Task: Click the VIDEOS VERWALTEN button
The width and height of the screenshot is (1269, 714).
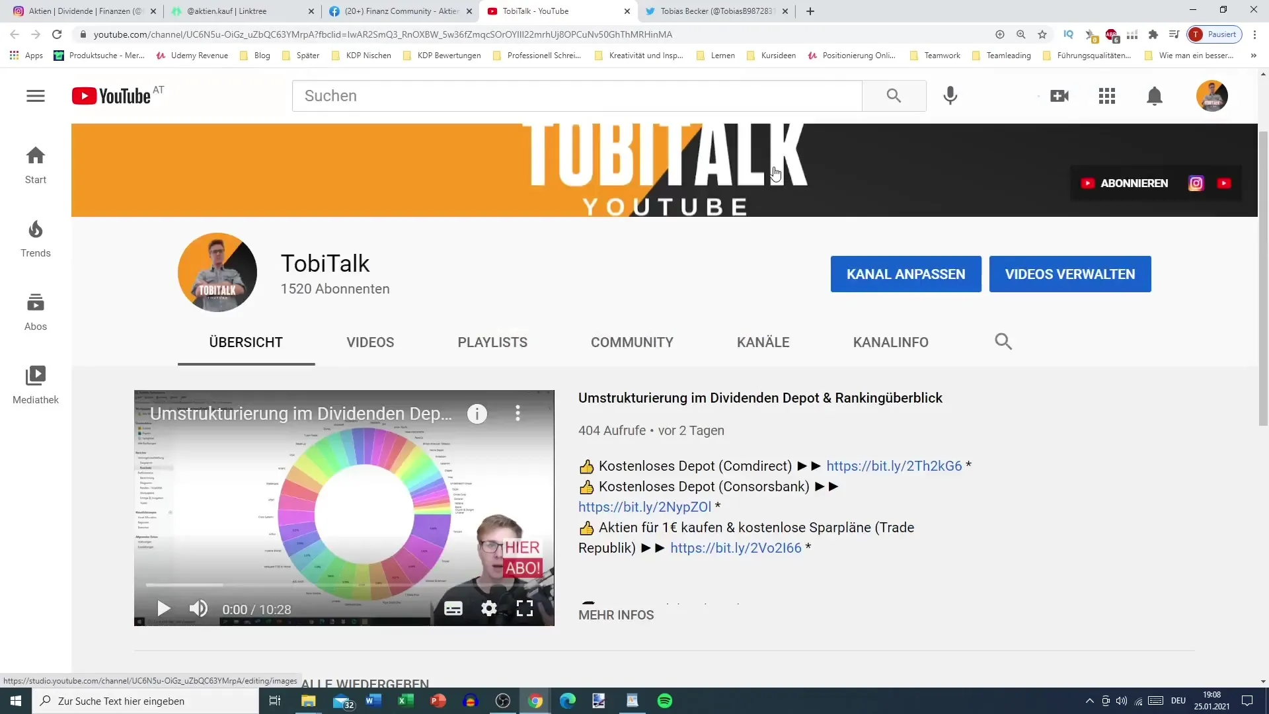Action: (1070, 274)
